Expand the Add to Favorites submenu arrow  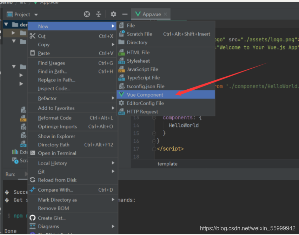click(x=113, y=108)
